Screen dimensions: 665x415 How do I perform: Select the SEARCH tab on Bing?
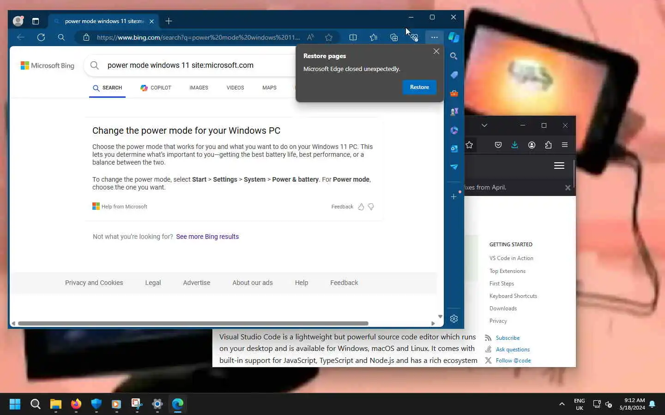tap(107, 88)
